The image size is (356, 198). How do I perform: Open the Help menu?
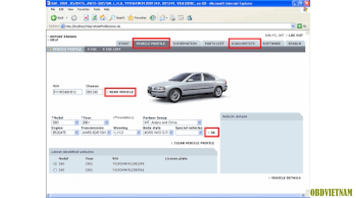pyautogui.click(x=107, y=9)
